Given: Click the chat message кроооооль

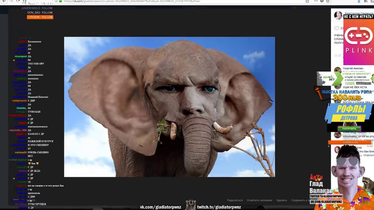Looking at the screenshot, I should coord(34,193).
